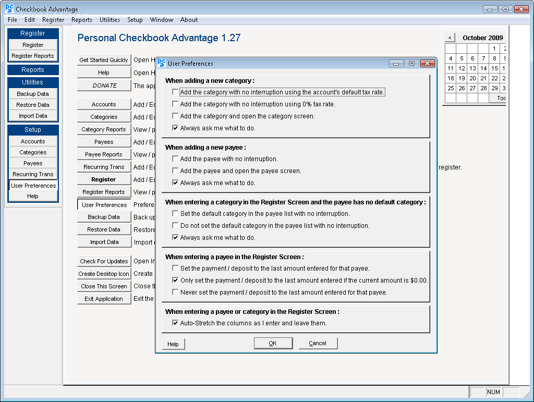Screen dimensions: 534x402
Task: Click bold Register button on main screen
Action: [104, 179]
